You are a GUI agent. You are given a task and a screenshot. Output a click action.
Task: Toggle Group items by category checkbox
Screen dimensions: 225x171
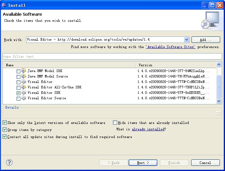click(x=4, y=130)
